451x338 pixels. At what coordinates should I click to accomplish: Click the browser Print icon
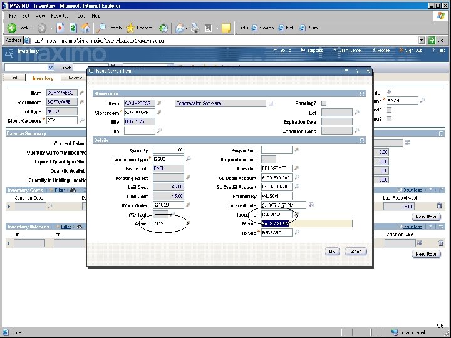coord(195,28)
